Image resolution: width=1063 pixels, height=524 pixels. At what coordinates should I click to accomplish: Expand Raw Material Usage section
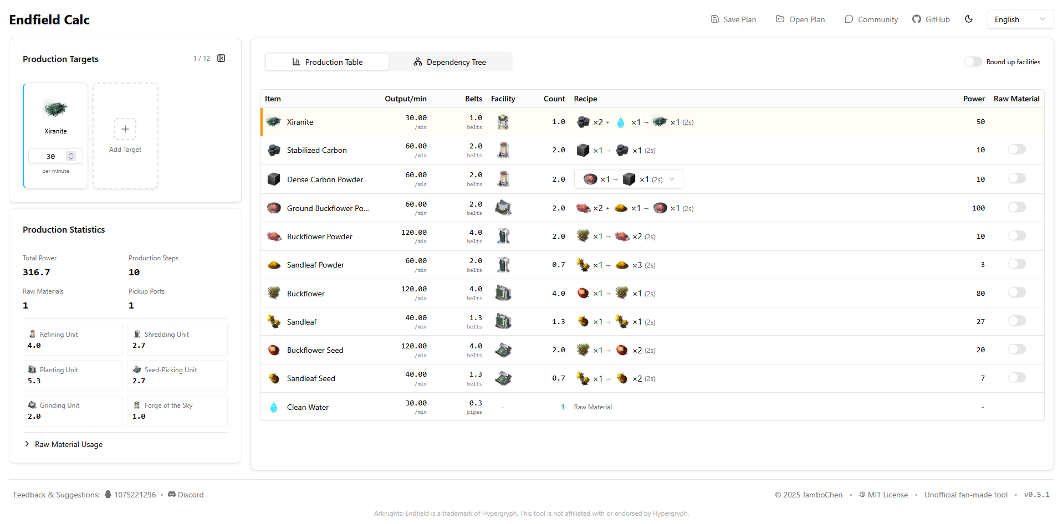pos(64,444)
